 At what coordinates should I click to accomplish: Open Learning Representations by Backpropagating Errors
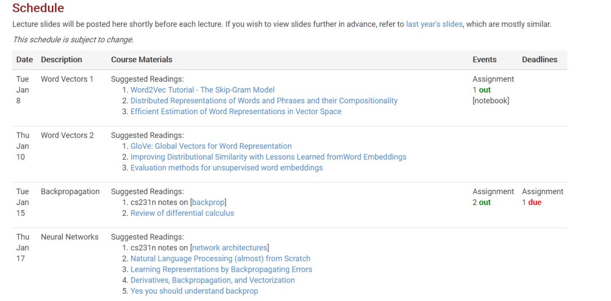tap(221, 269)
